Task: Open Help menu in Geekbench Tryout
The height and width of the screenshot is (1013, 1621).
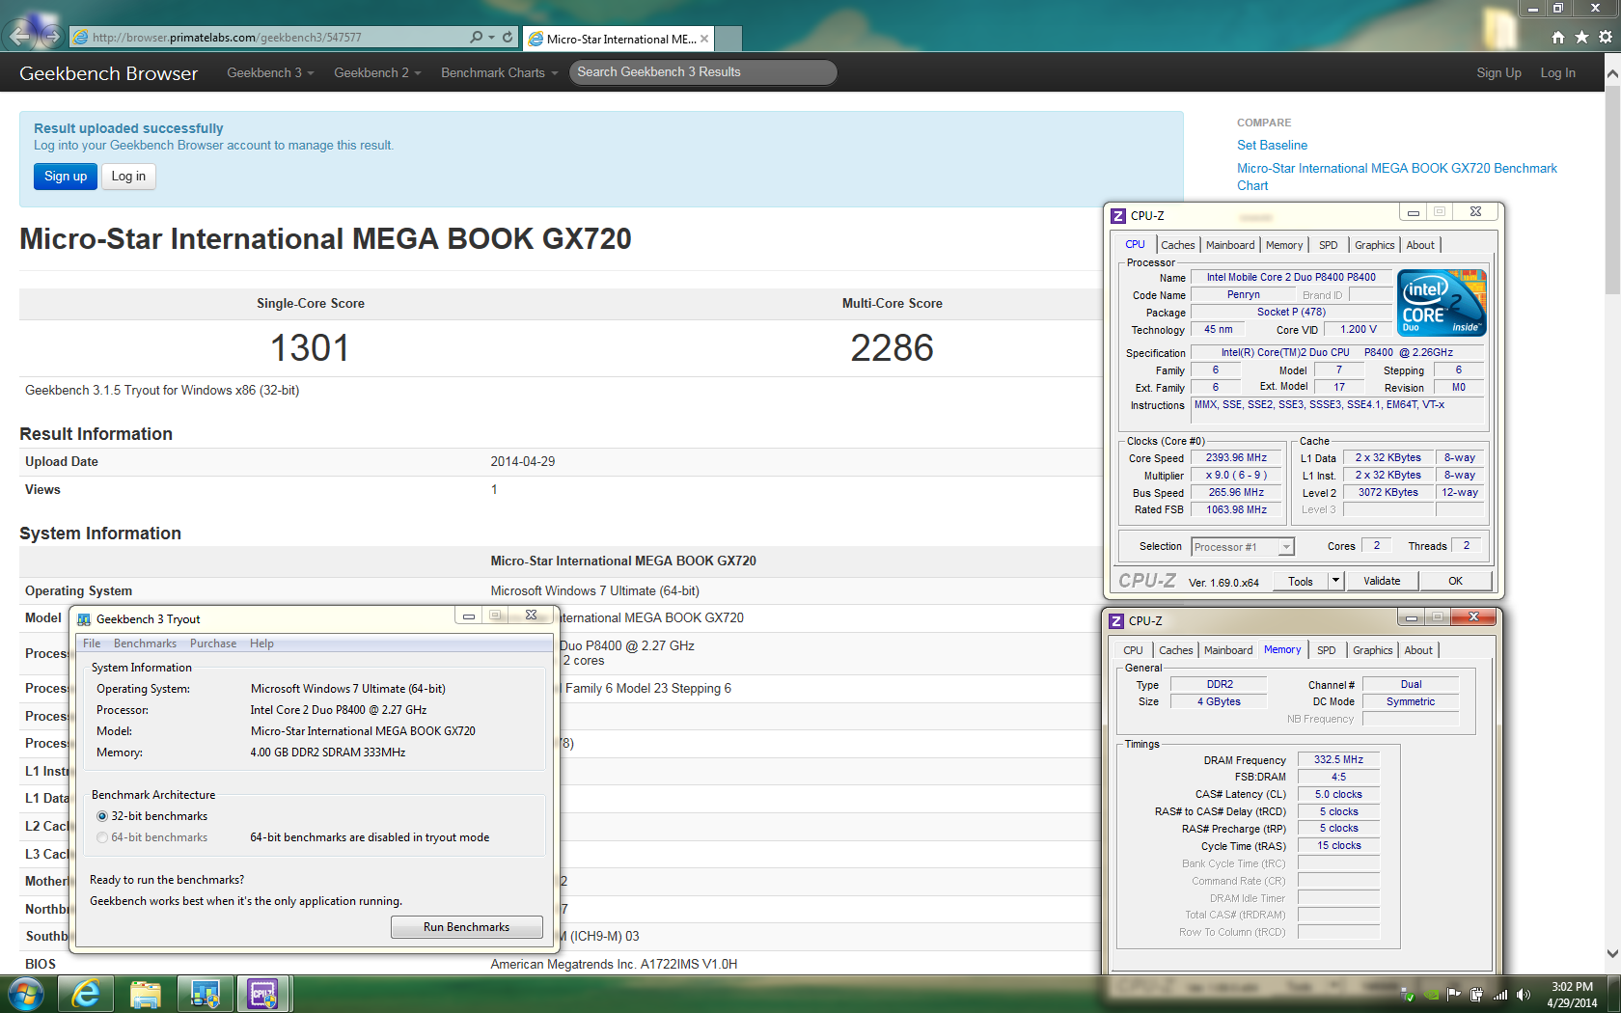Action: 261,643
